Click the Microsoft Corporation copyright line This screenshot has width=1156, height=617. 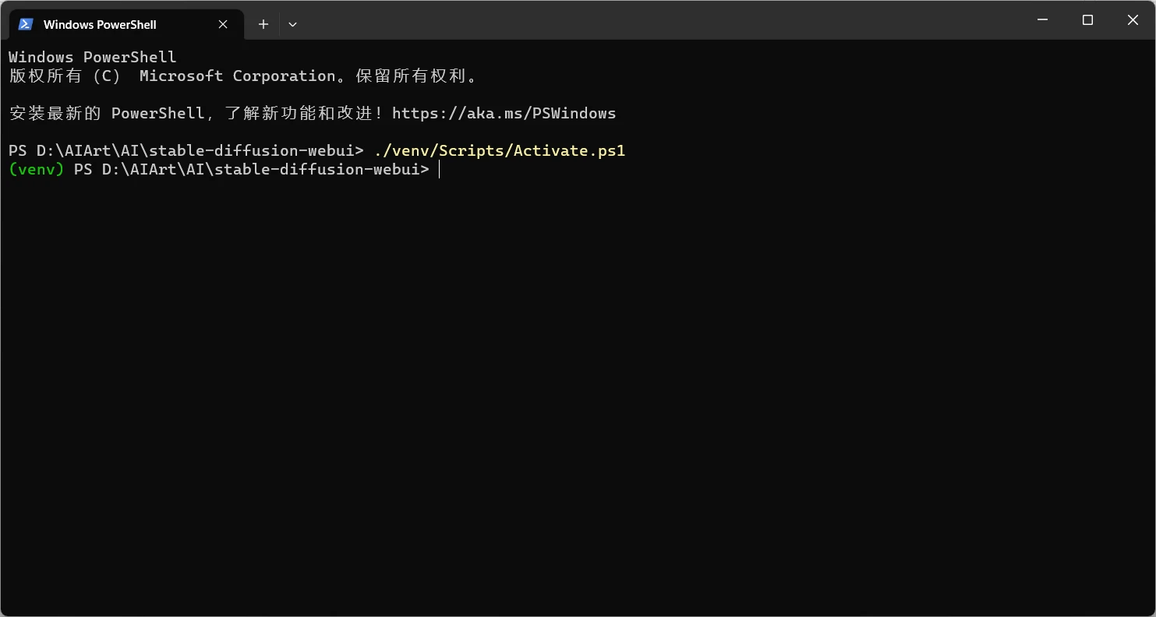(x=242, y=76)
